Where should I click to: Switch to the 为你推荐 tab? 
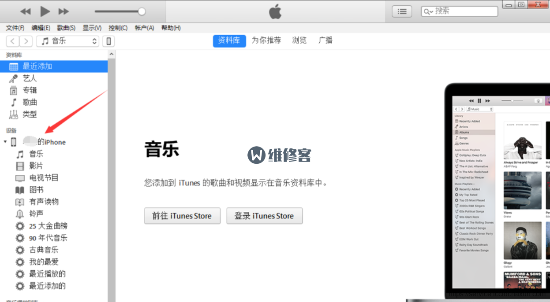click(x=266, y=41)
